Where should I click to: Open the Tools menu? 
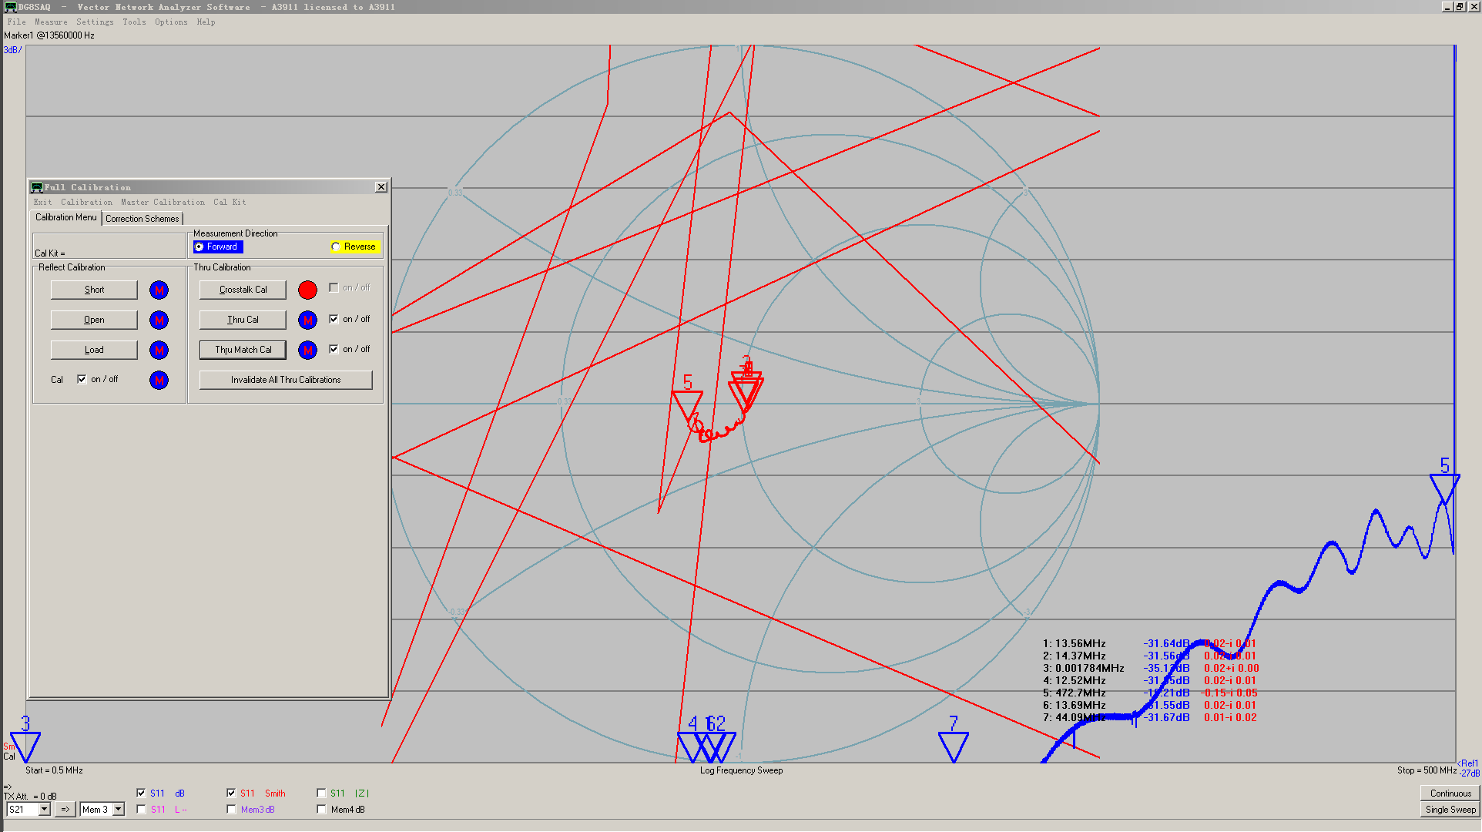click(134, 22)
